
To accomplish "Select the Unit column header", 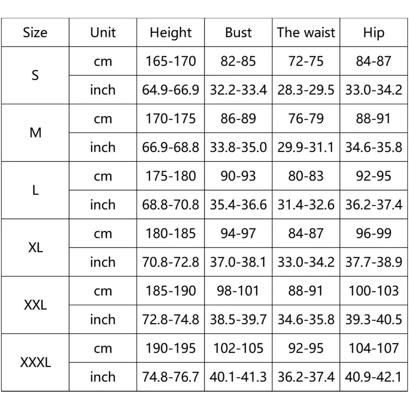I will click(x=103, y=33).
